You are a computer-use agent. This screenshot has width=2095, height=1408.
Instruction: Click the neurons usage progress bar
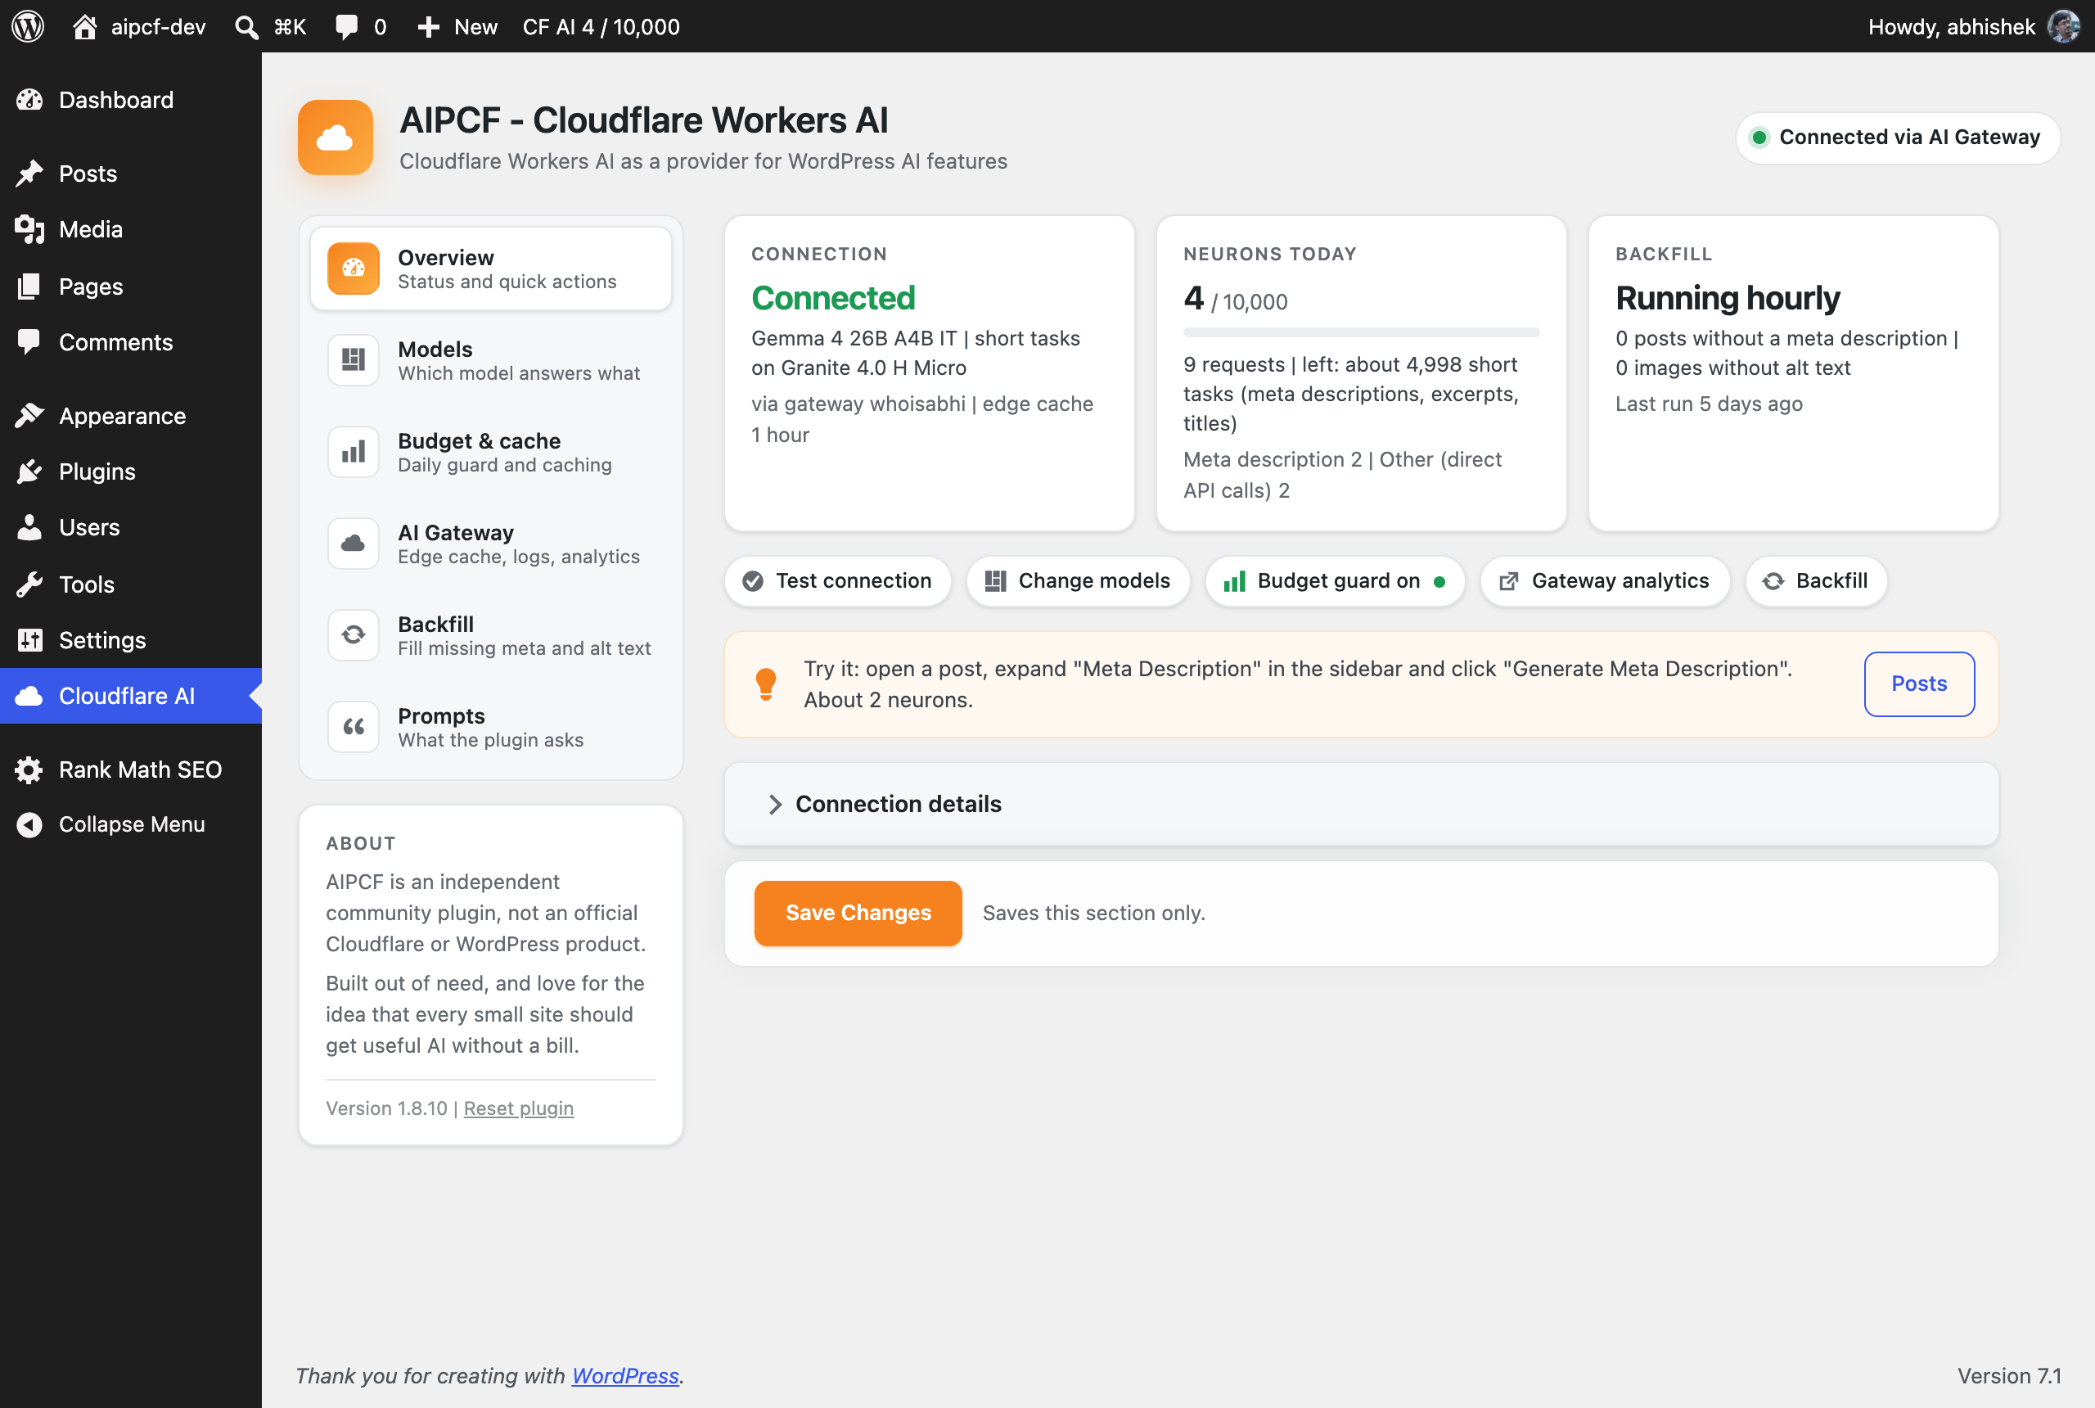[x=1361, y=332]
